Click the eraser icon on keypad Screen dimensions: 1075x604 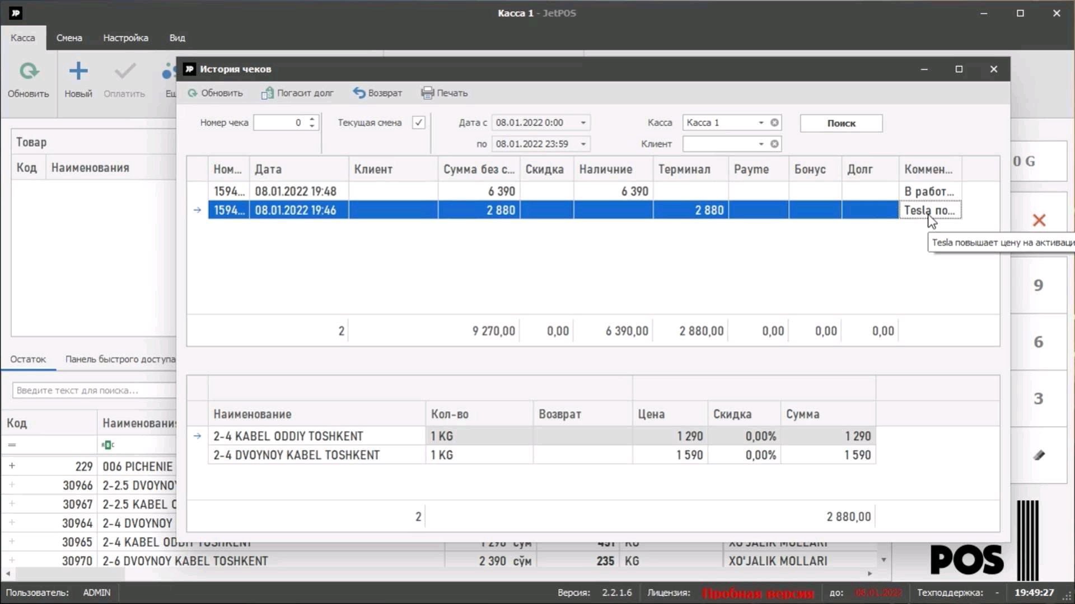[1039, 455]
